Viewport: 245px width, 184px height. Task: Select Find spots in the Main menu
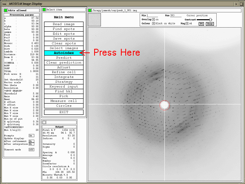[64, 29]
